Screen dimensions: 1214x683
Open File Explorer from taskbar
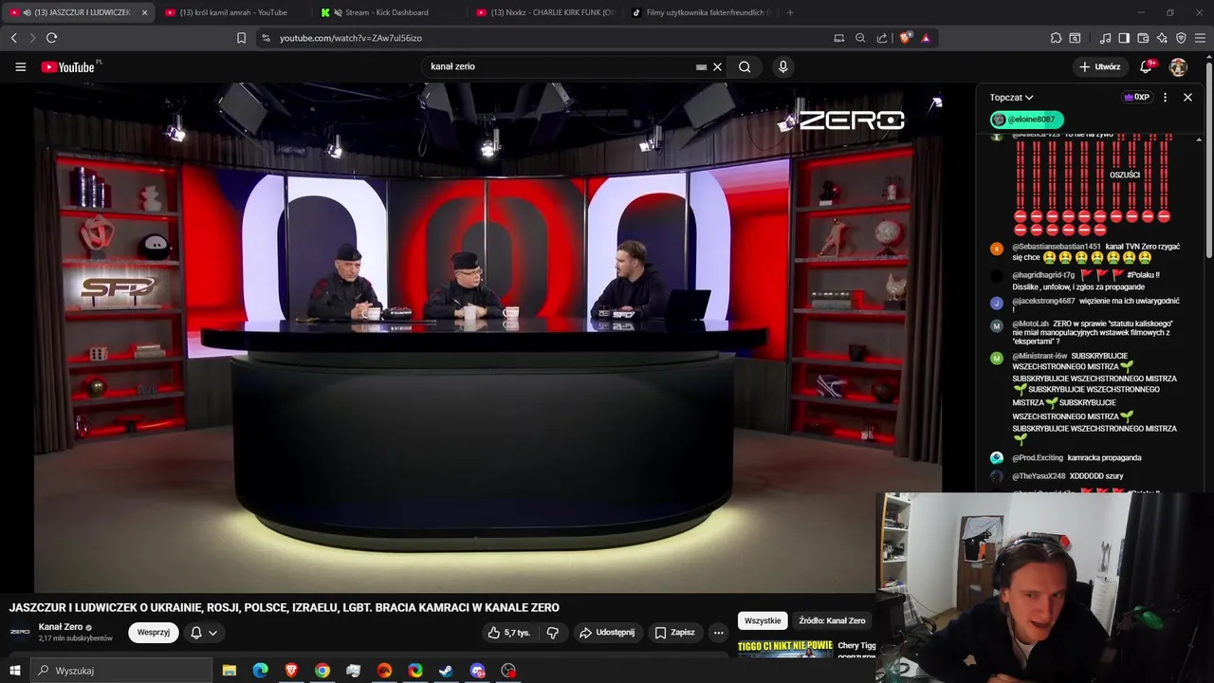[x=230, y=671]
